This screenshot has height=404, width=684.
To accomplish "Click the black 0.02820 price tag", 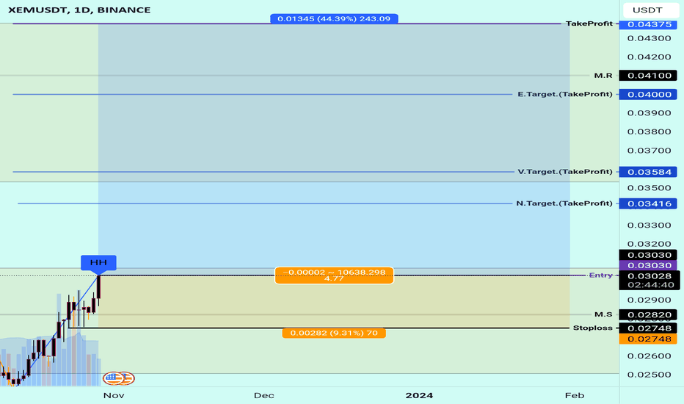I will tap(648, 314).
